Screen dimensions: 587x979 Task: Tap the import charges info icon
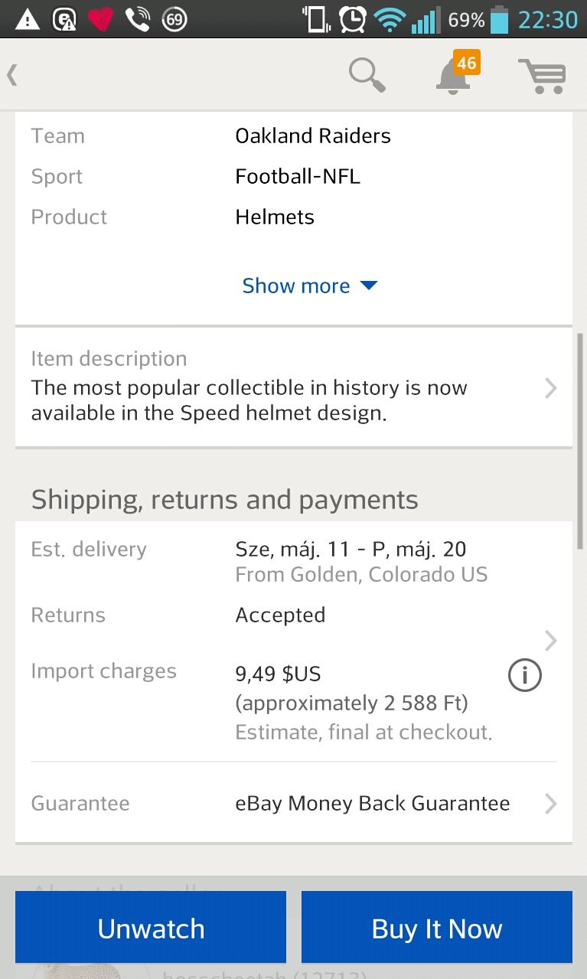[524, 675]
